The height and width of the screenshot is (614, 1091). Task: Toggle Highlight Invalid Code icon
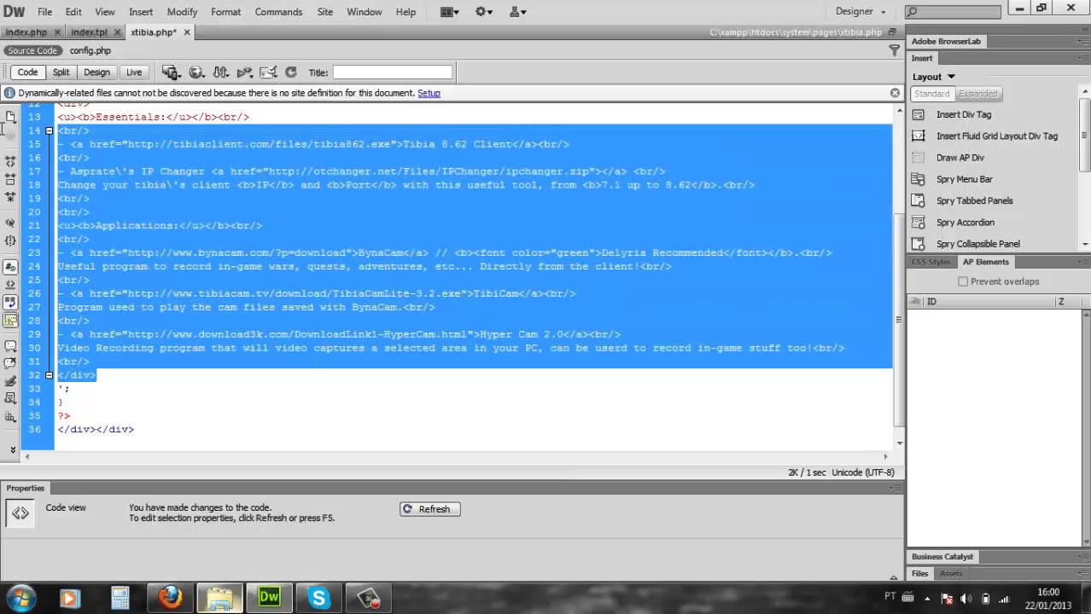coord(10,285)
